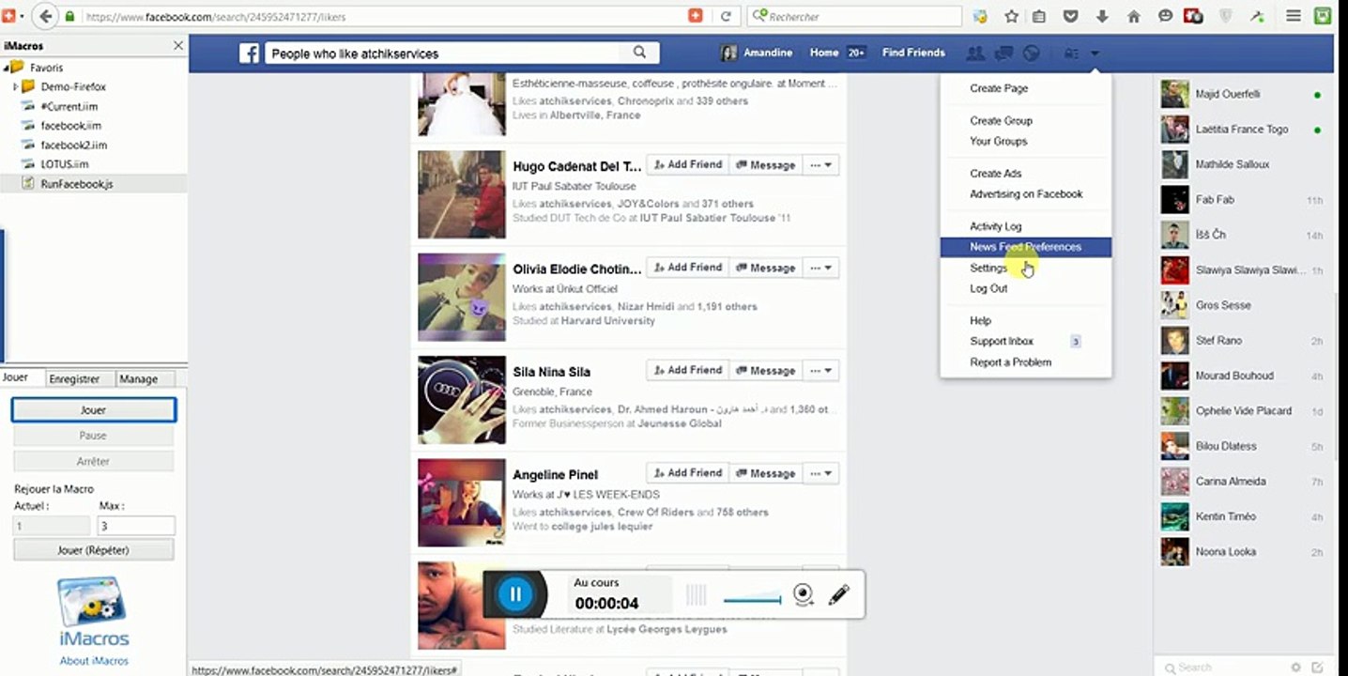Click Jouer (Répéter) button
Viewport: 1348px width, 676px height.
pos(93,550)
